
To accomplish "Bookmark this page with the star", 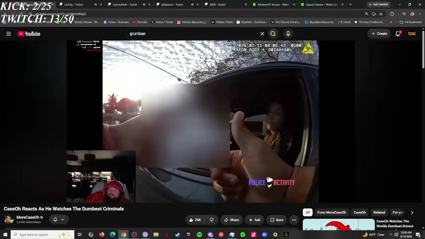I will click(x=381, y=14).
